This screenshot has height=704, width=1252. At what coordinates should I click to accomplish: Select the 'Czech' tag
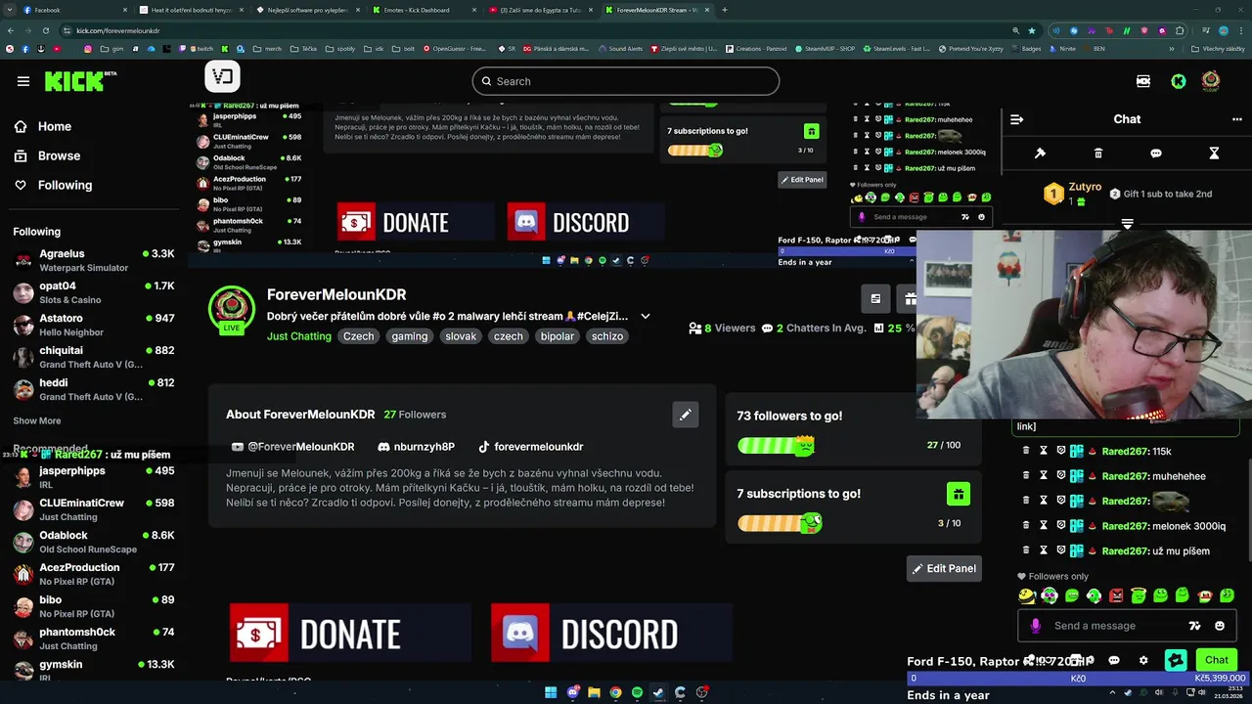point(358,336)
